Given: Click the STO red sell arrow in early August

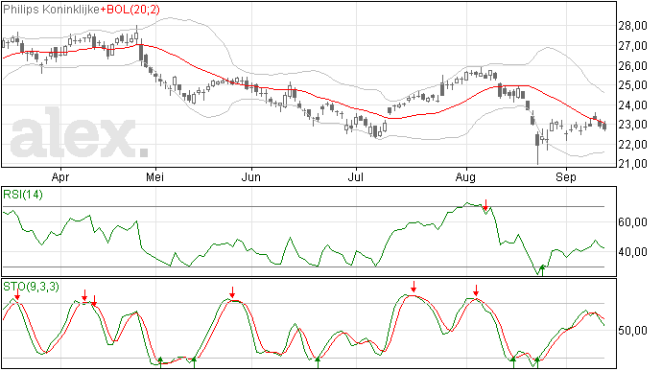Looking at the screenshot, I should (476, 290).
